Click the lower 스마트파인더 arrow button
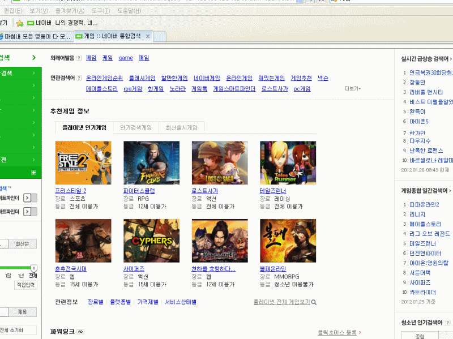Viewport: 453px width, 339px height. click(27, 212)
